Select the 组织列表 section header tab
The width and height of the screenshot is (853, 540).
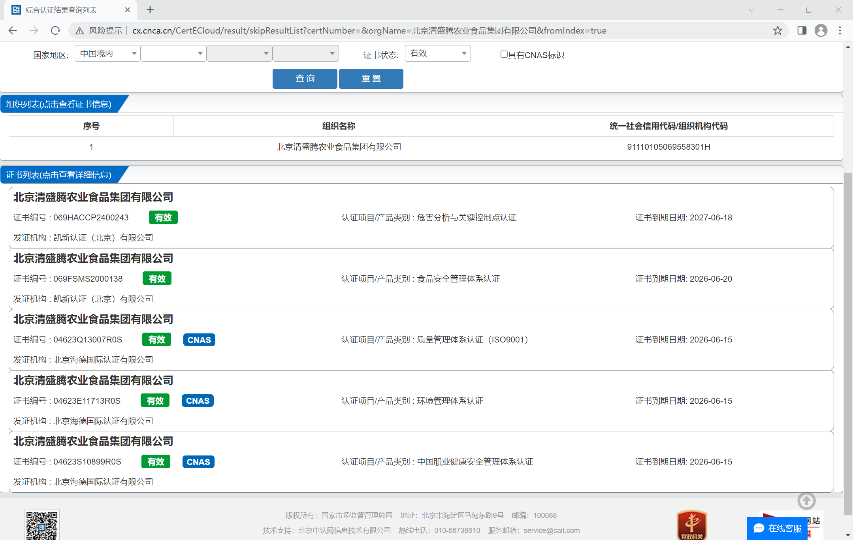coord(59,104)
